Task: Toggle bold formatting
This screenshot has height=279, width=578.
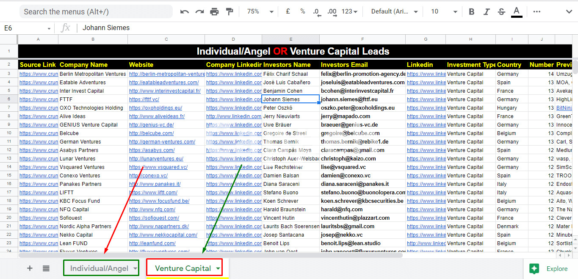Action: point(471,12)
